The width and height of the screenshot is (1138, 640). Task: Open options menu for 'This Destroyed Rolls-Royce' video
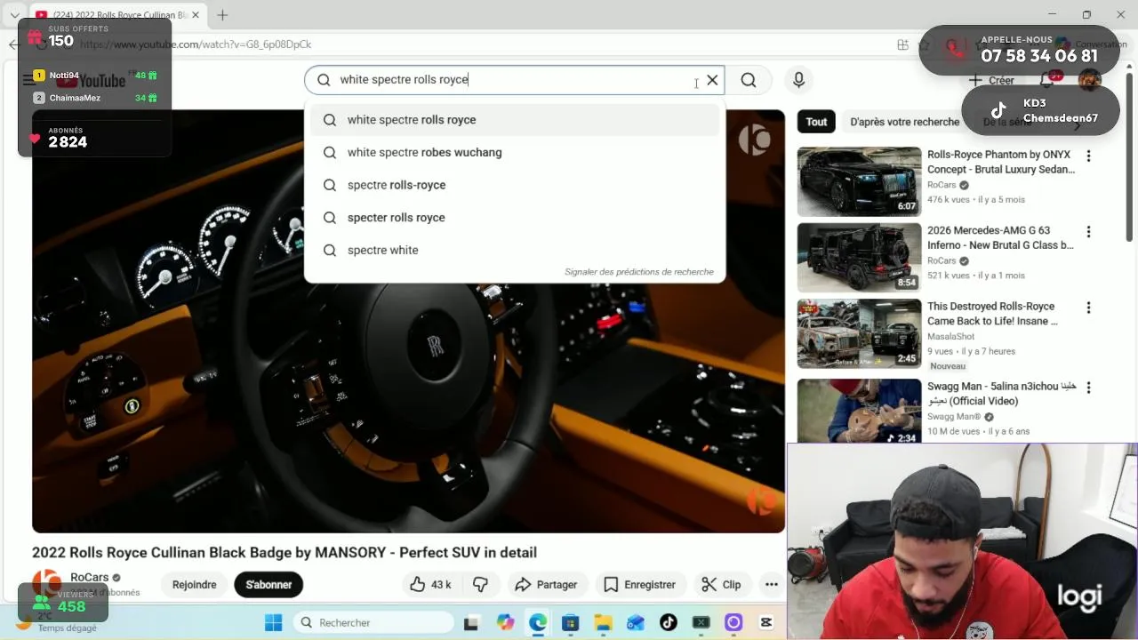click(x=1088, y=308)
